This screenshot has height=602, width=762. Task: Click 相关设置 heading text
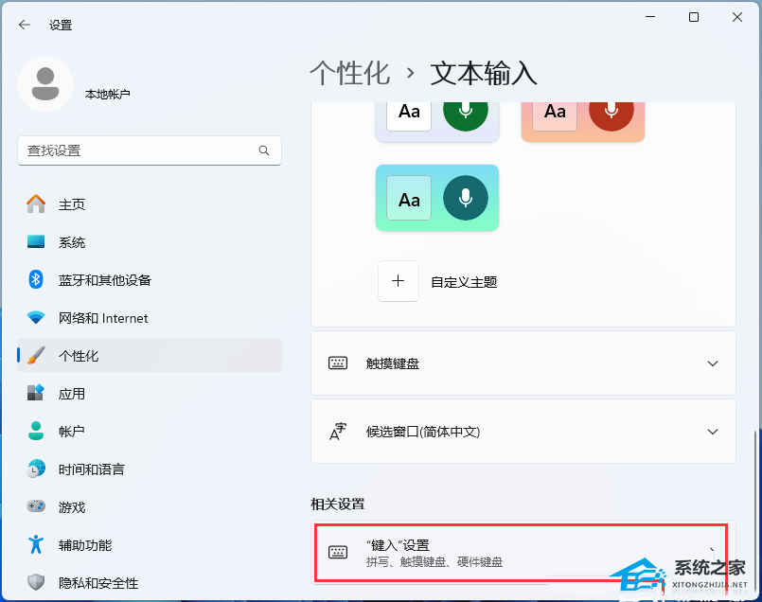point(338,504)
